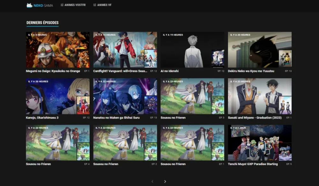Click the Nanatsu no Maken ga Shihai Suru title
Viewport: 319px width, 186px height.
pyautogui.click(x=116, y=118)
